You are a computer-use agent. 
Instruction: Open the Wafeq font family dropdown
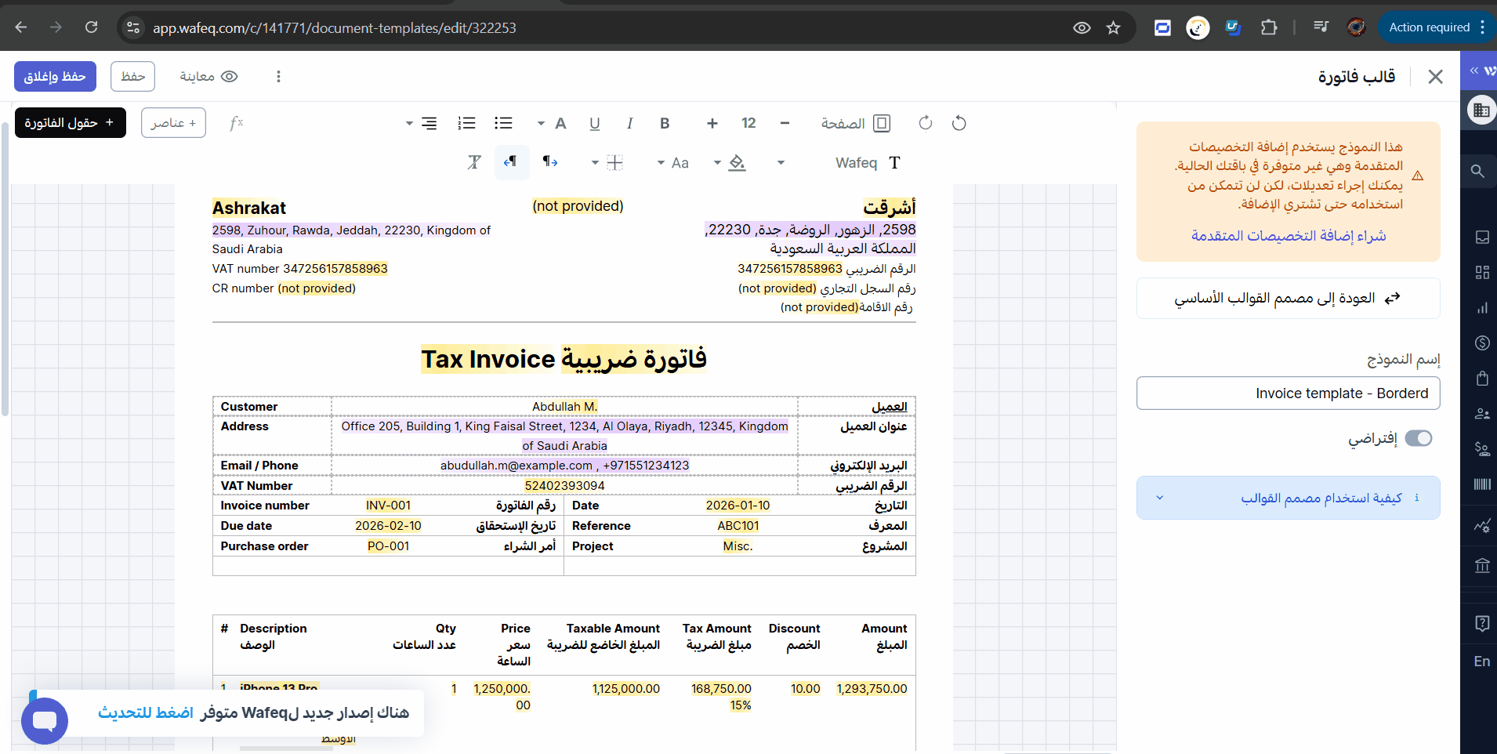(839, 162)
